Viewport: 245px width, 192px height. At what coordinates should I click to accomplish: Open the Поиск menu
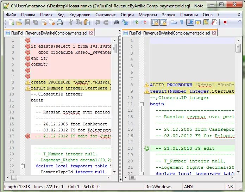tap(46, 15)
